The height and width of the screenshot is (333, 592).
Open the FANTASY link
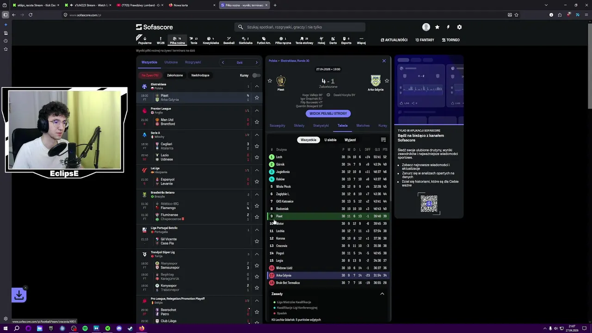pyautogui.click(x=425, y=40)
